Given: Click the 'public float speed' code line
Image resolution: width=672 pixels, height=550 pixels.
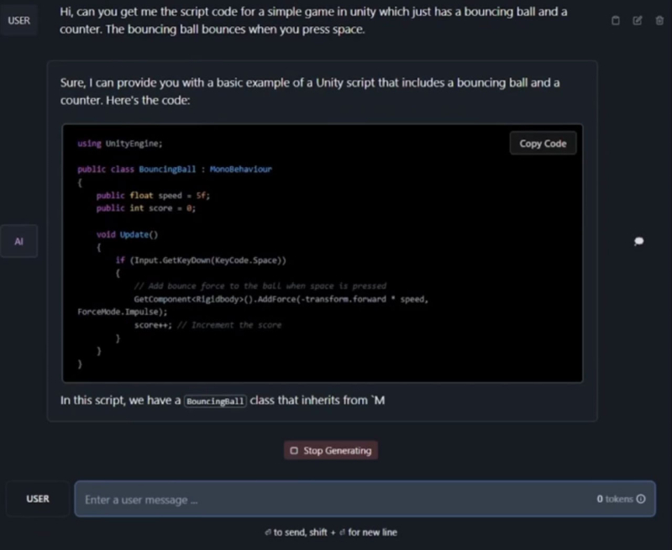Looking at the screenshot, I should click(152, 196).
